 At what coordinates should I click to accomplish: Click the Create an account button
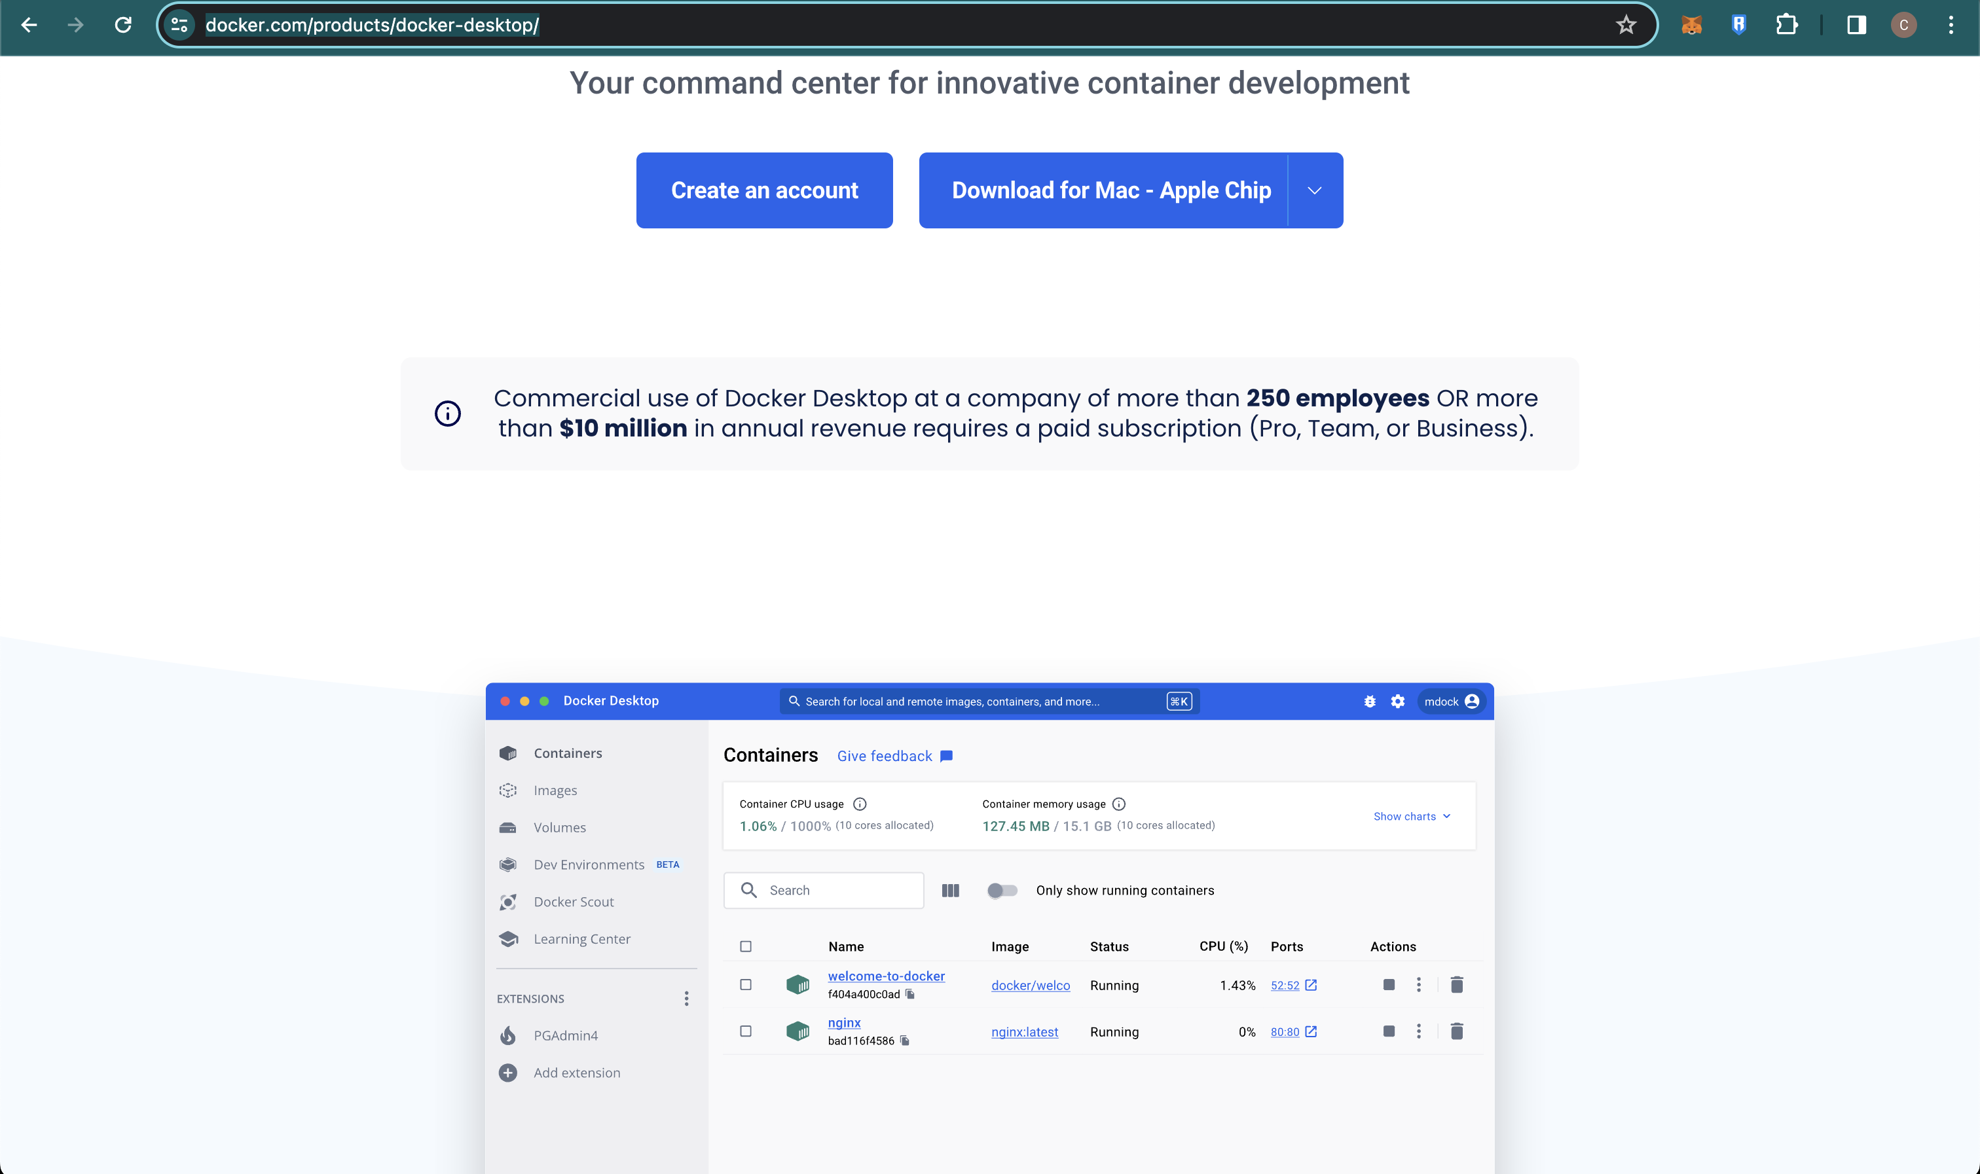click(763, 190)
